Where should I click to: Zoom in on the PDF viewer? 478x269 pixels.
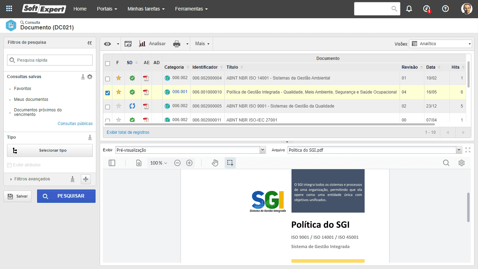(189, 163)
